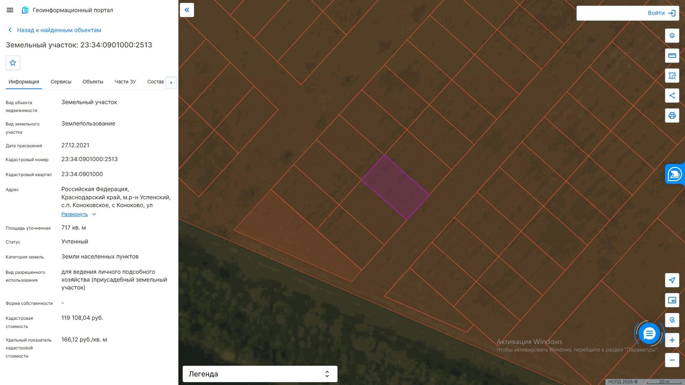The width and height of the screenshot is (685, 385).
Task: Open the map layers tool
Action: point(672,36)
